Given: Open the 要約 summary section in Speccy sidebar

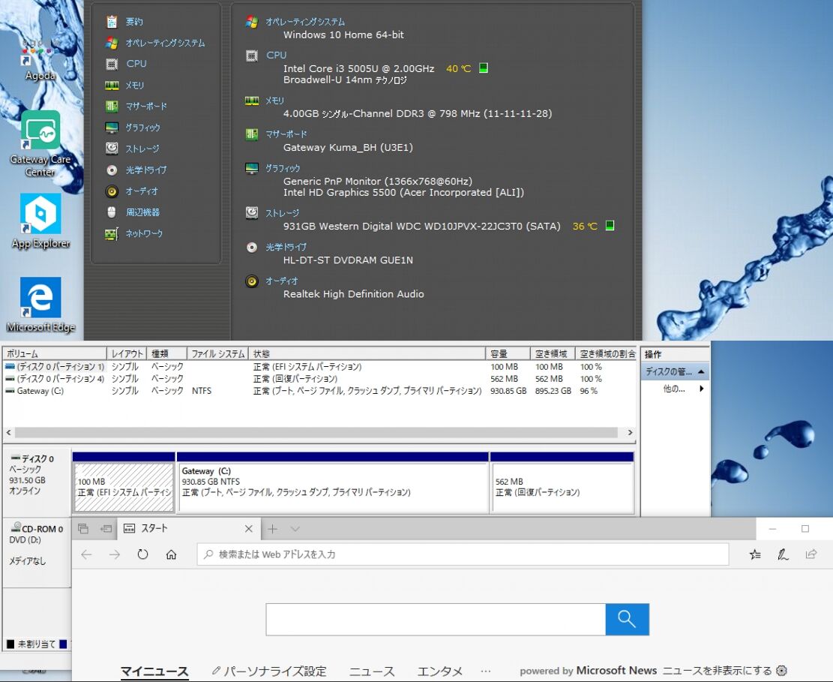Looking at the screenshot, I should point(134,22).
